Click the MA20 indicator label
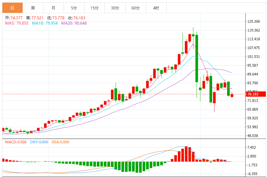Screen dimensions: 267x177 pyautogui.click(x=74, y=23)
